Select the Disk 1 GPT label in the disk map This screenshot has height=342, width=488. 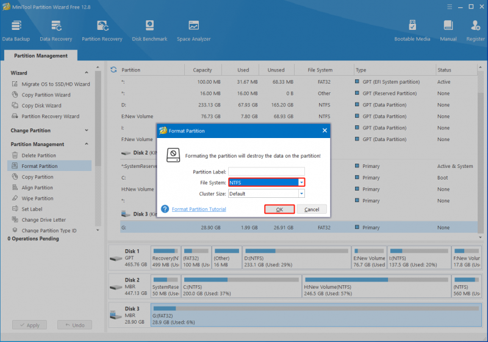pos(129,258)
